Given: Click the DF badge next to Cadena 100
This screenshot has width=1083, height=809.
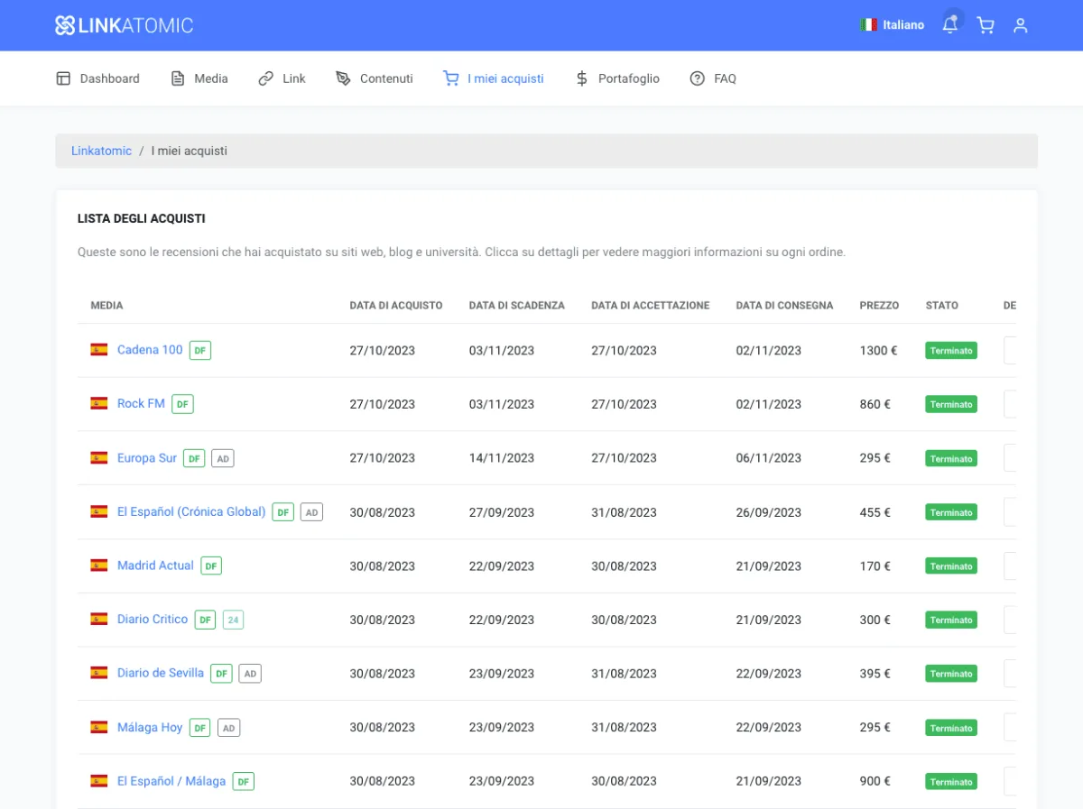Looking at the screenshot, I should point(200,350).
